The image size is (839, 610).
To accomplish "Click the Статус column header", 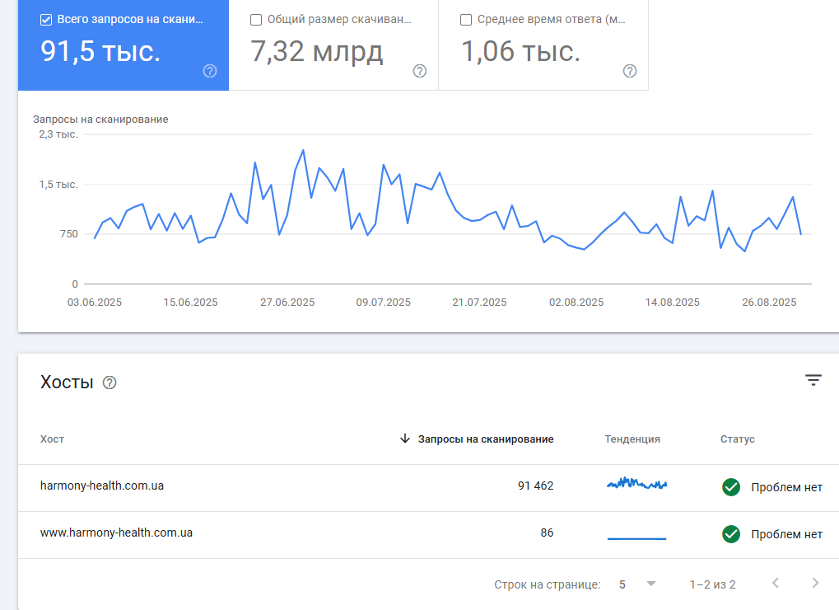I will (x=738, y=439).
